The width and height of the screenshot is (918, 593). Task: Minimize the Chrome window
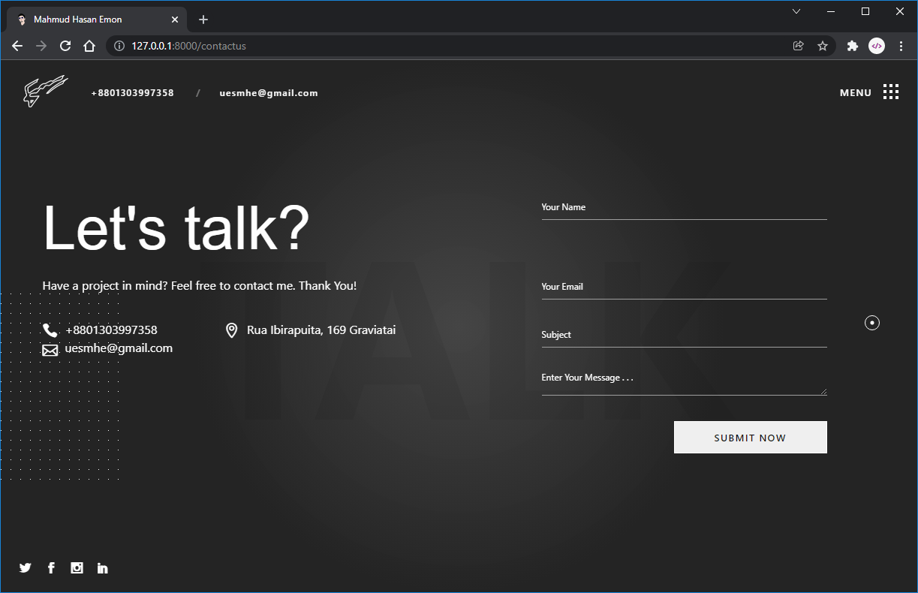tap(831, 11)
